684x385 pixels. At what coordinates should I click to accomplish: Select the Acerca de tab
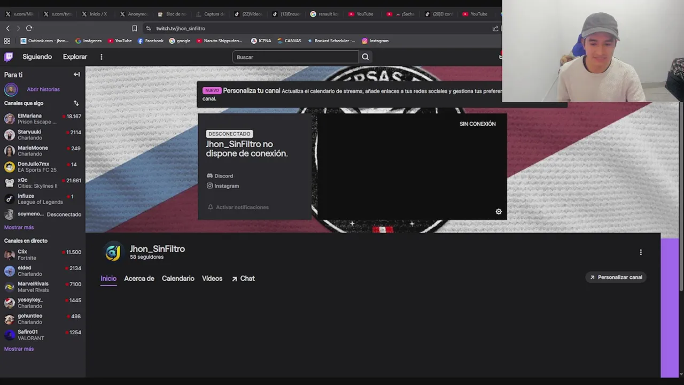coord(139,279)
